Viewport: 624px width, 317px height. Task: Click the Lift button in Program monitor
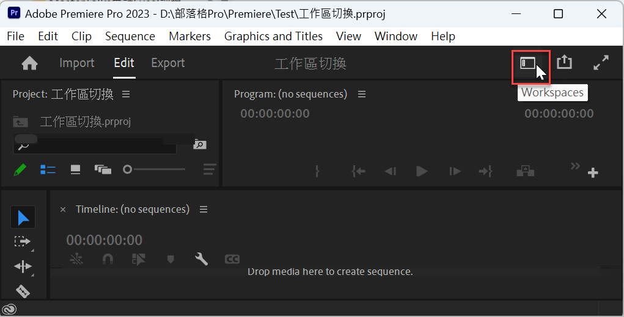coord(526,171)
